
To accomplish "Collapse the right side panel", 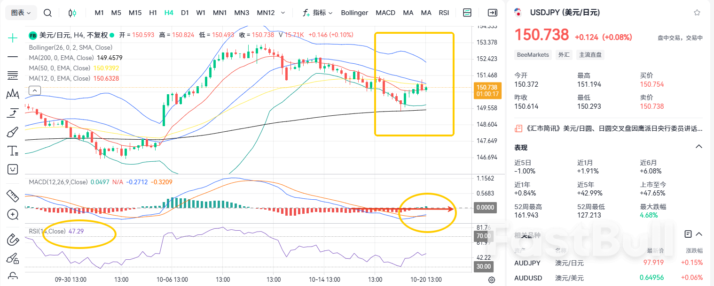I will pos(492,13).
